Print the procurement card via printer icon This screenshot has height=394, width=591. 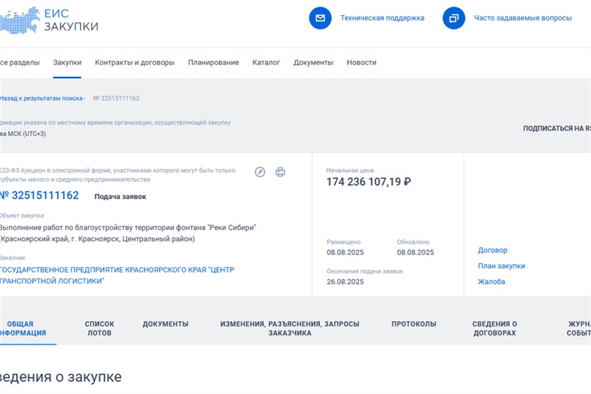pos(280,172)
